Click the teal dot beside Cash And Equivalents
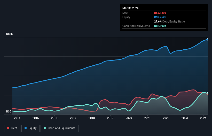Viewport: 212px width, 136px height. (45, 128)
